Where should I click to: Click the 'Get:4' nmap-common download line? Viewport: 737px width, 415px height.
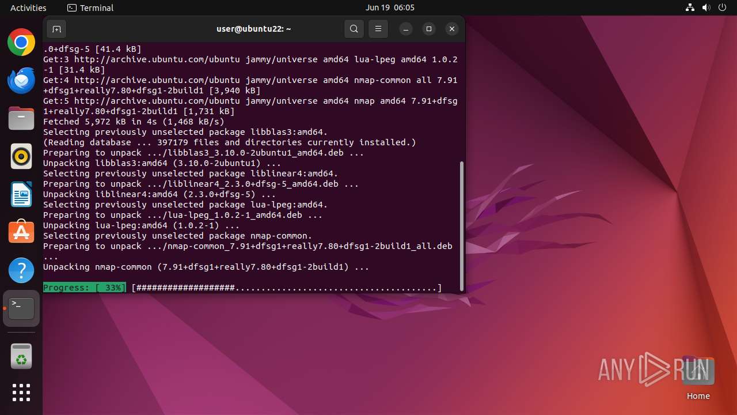click(x=250, y=85)
